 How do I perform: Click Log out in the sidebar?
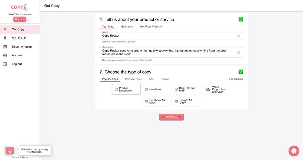[17, 64]
